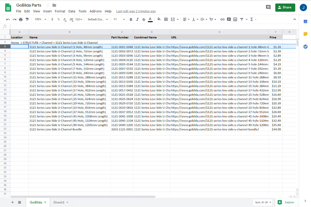The height and width of the screenshot is (207, 311).
Task: Click the Insert chart icon
Action: (235, 19)
